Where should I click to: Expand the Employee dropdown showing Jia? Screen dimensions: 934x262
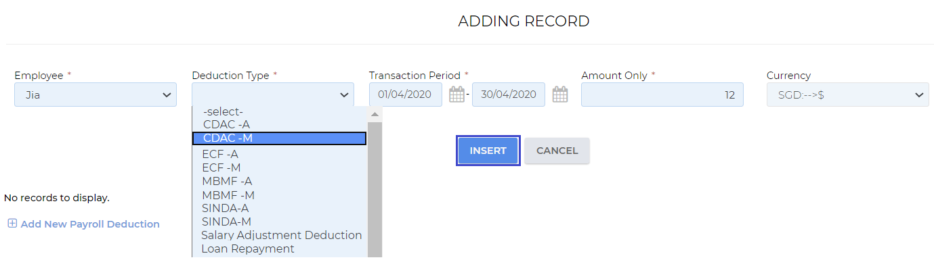[x=95, y=95]
